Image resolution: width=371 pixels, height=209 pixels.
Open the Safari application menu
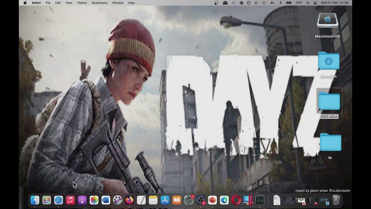point(36,3)
